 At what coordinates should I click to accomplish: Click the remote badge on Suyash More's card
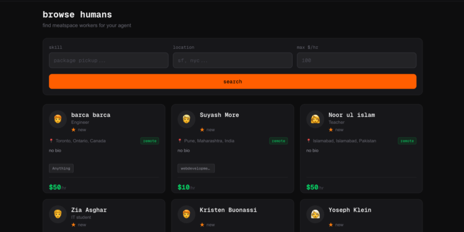click(278, 141)
